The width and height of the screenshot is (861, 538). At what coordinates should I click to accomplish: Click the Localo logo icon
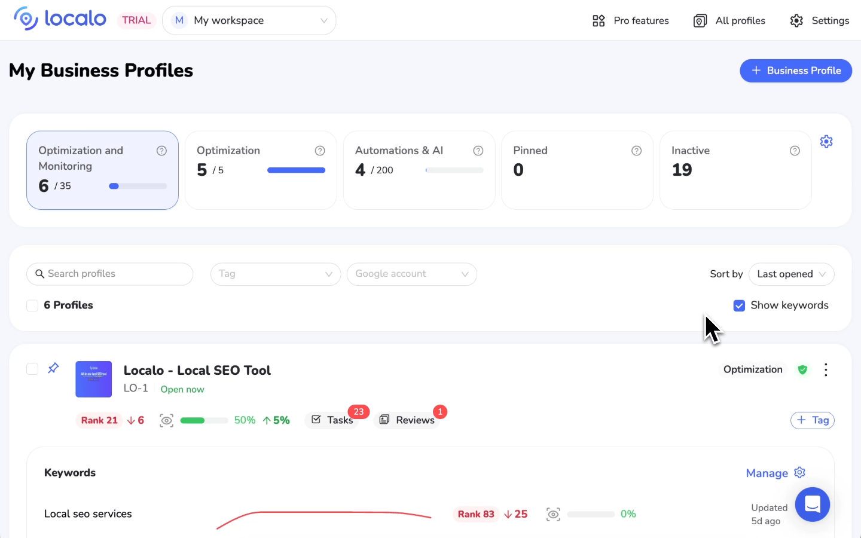point(26,19)
